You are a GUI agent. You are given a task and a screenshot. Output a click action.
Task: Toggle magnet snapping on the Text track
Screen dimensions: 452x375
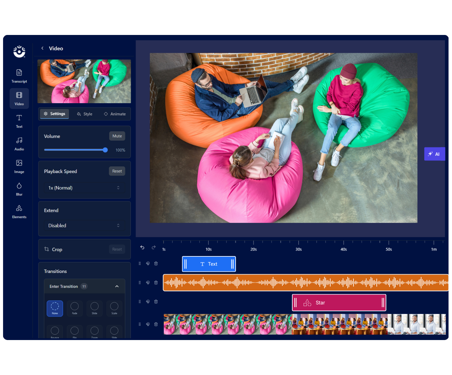(148, 264)
